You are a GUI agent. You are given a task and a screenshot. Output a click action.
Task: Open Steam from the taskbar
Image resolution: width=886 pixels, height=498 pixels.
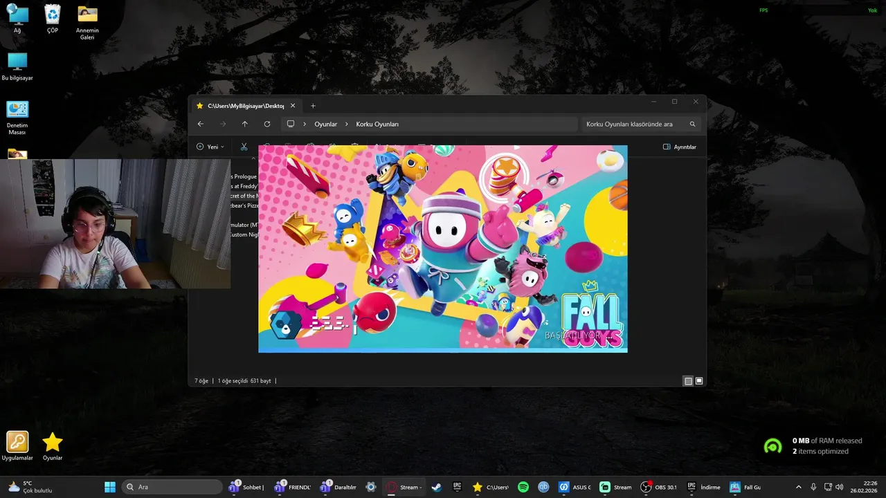(436, 487)
